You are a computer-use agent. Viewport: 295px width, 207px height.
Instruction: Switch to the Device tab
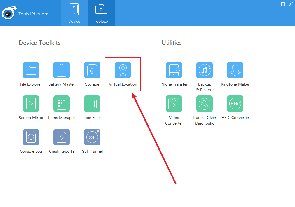(x=74, y=13)
